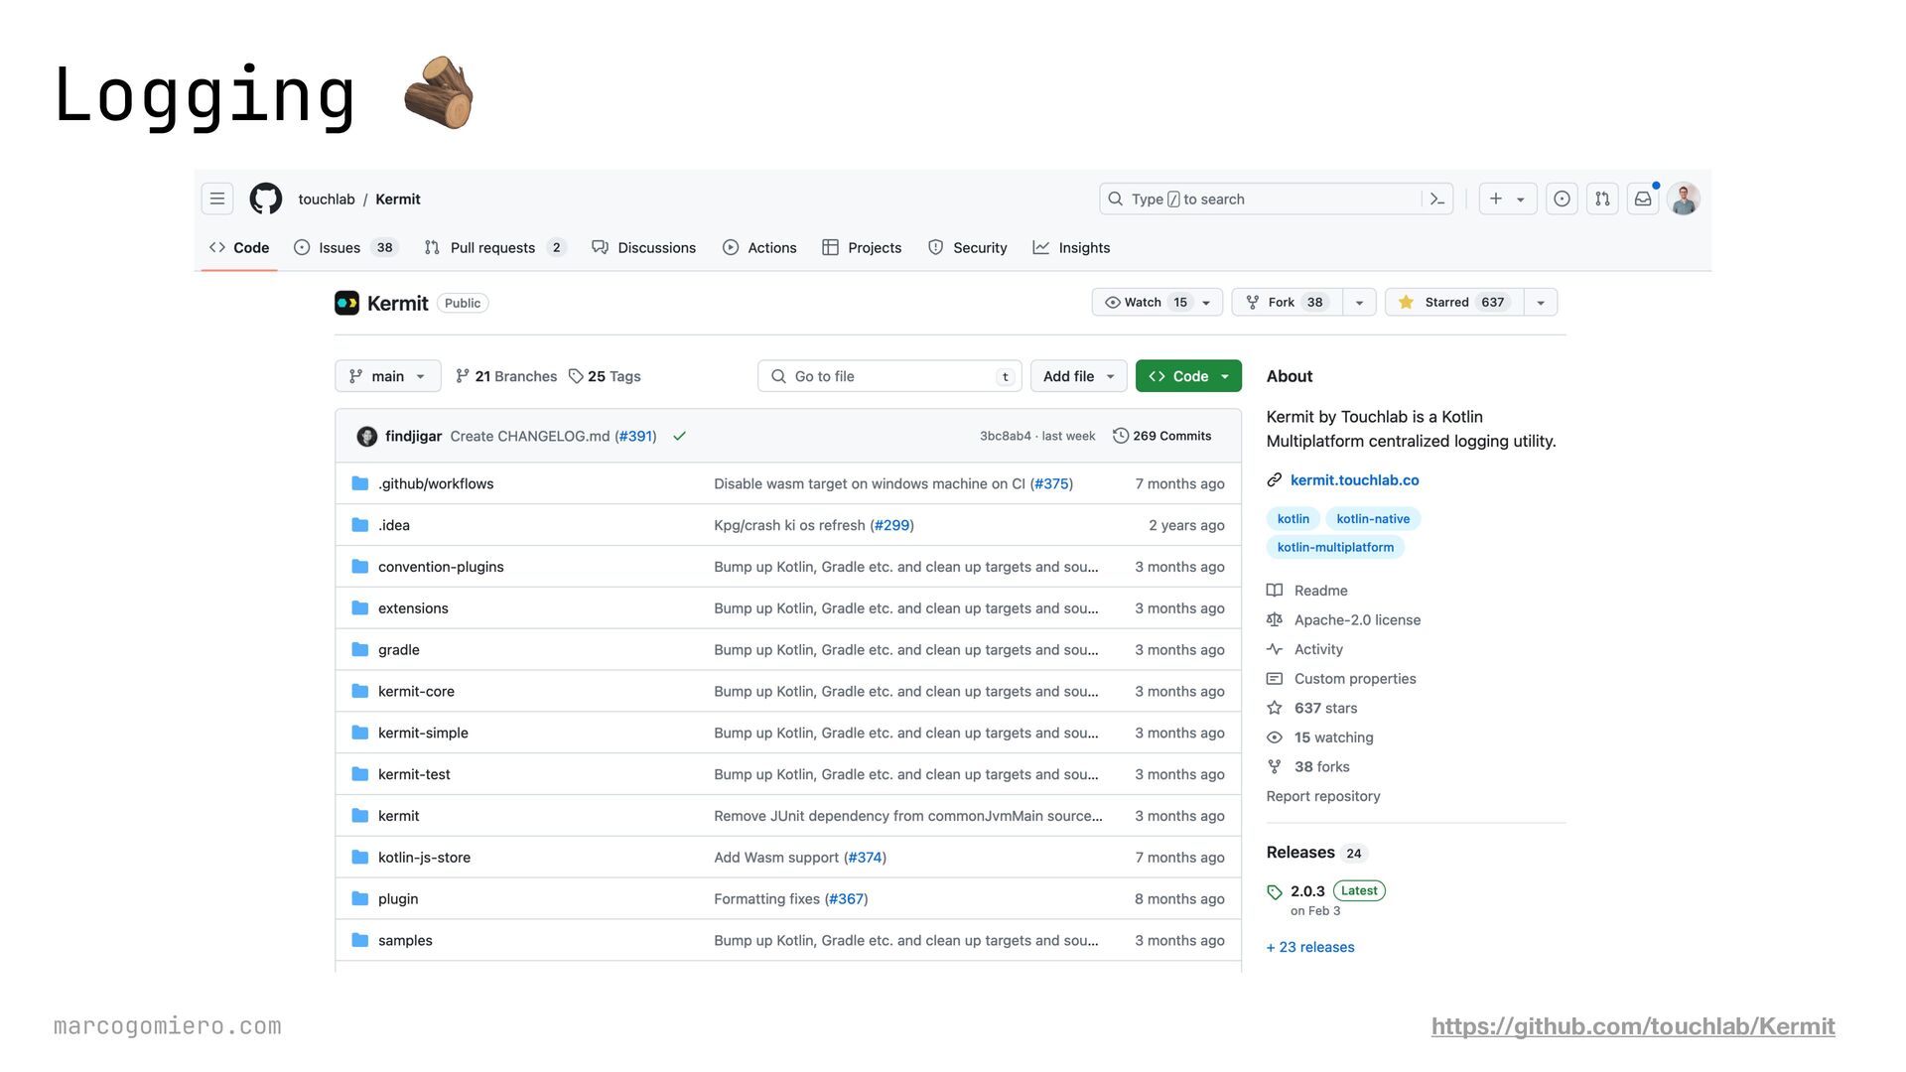Click the 3bc8ab4 commit hash
1906x1072 pixels.
click(1005, 436)
